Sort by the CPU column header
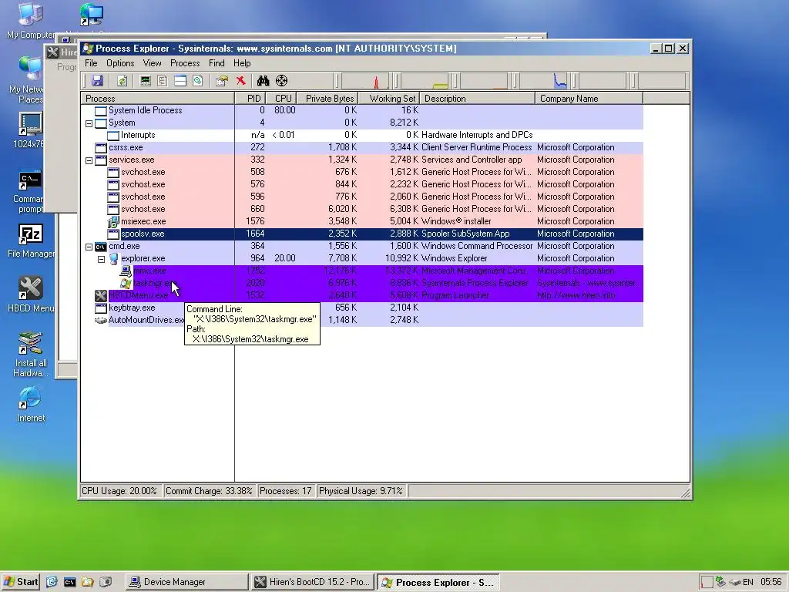Image resolution: width=789 pixels, height=592 pixels. [x=282, y=99]
